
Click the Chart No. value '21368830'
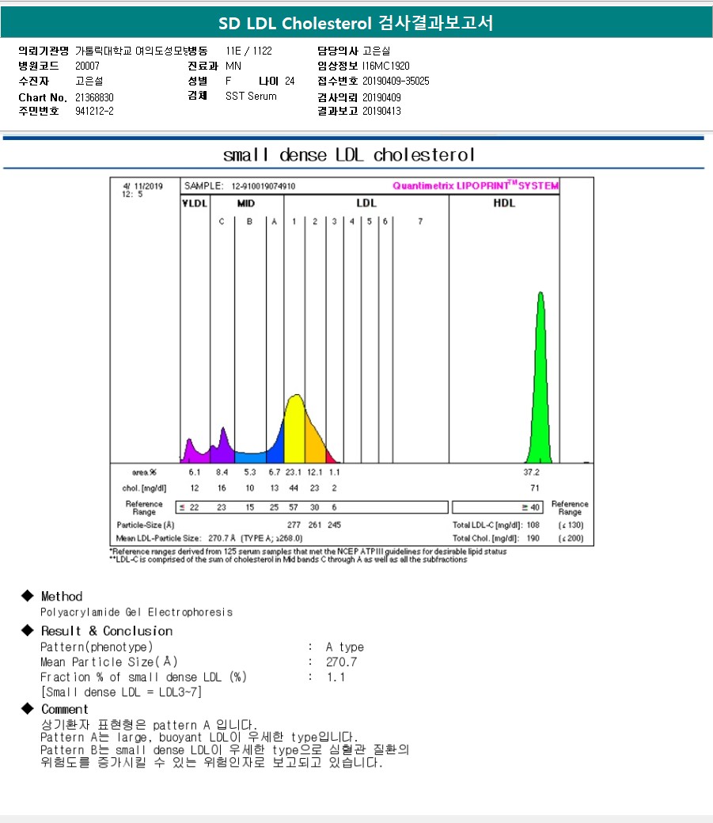(x=94, y=97)
